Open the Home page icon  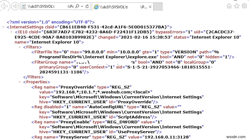coord(229,6)
